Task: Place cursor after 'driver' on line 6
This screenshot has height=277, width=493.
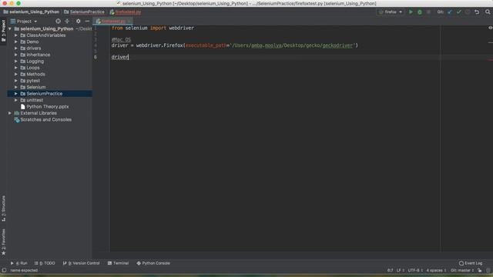Action: pos(129,57)
